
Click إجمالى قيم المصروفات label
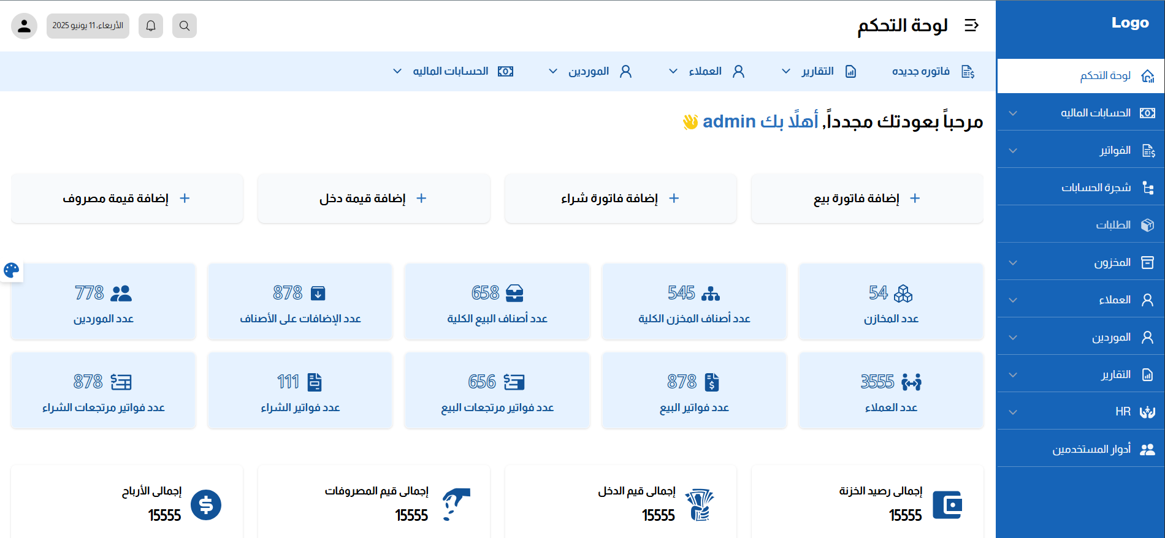(x=376, y=491)
